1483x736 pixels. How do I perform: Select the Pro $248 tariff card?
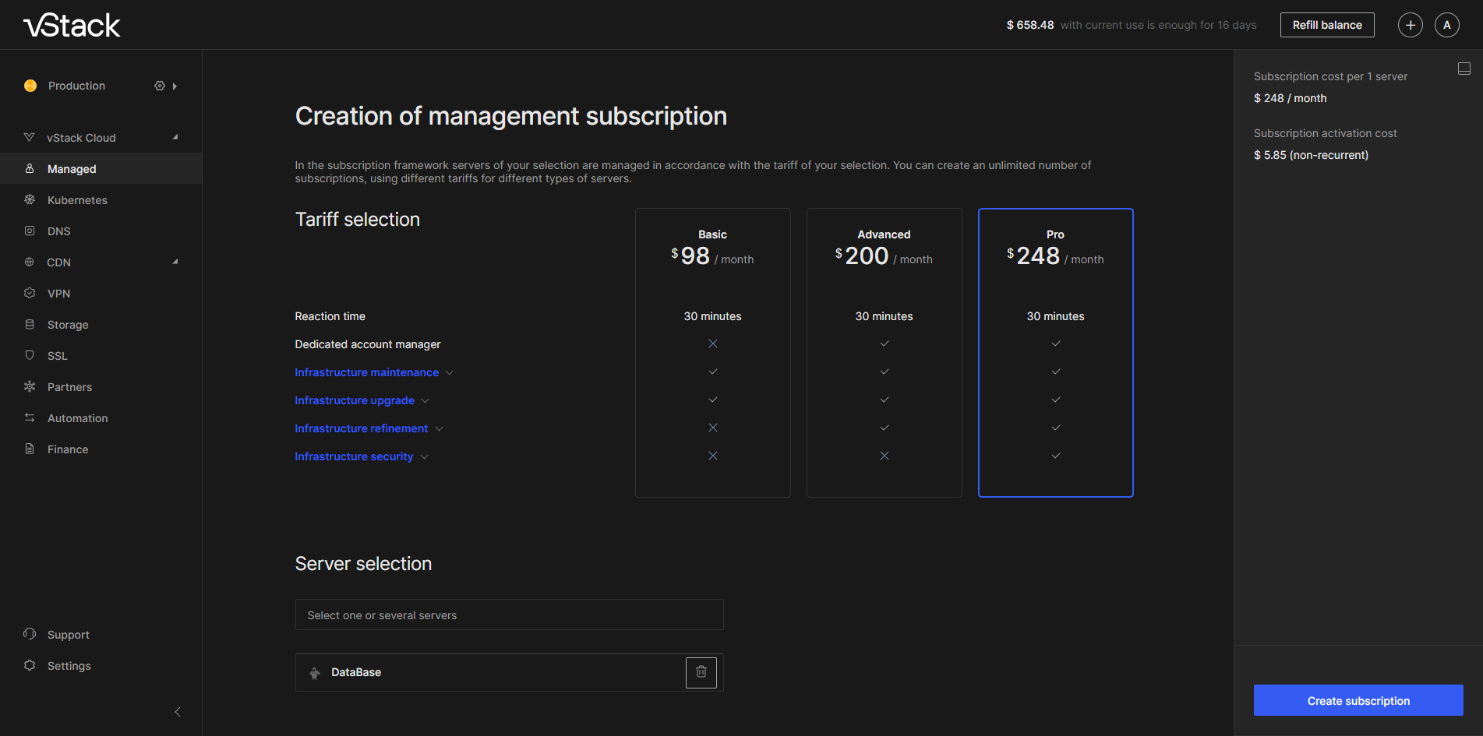[1056, 352]
